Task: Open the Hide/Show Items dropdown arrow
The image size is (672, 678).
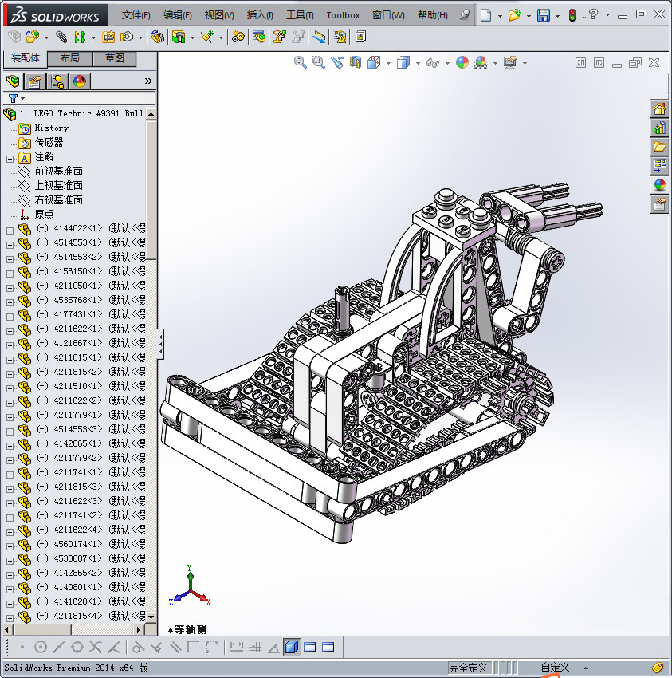Action: pos(447,63)
